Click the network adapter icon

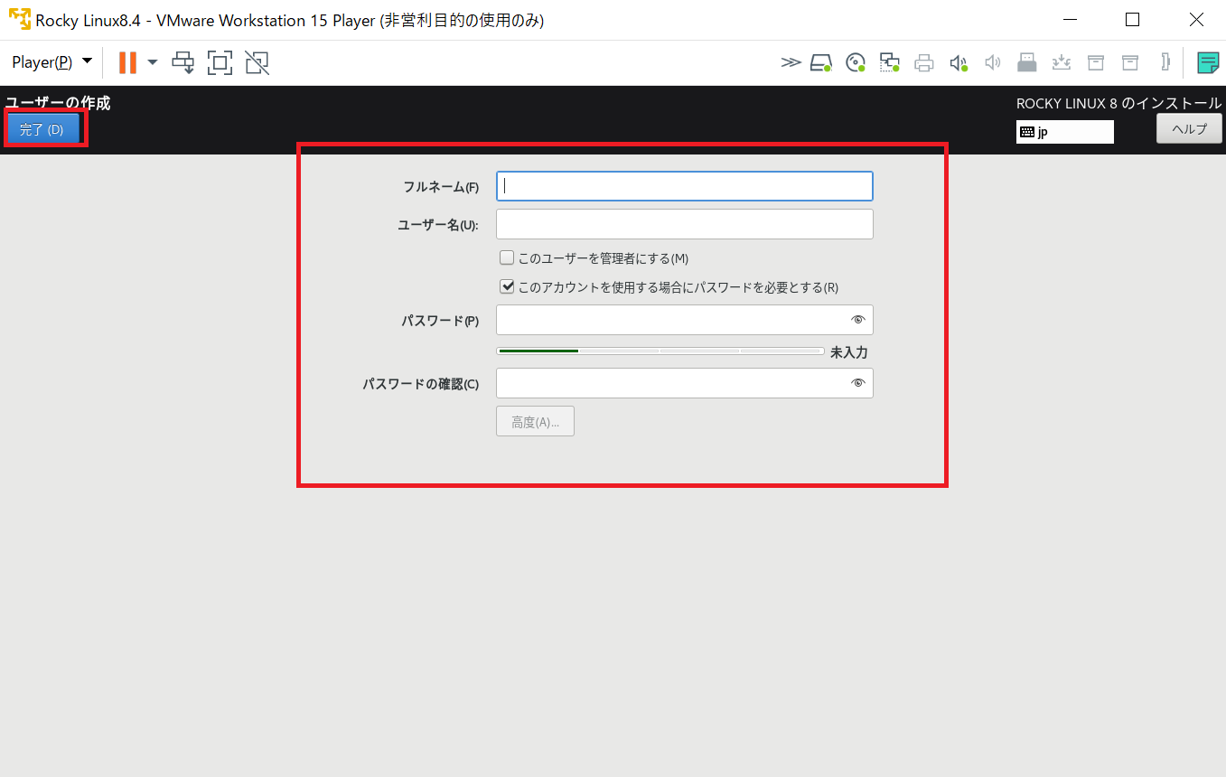click(x=890, y=62)
